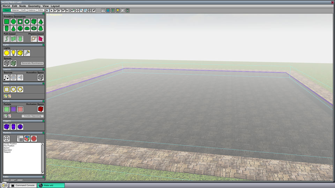Select the Truncated Cone geometry
The height and width of the screenshot is (188, 335).
pos(40,28)
